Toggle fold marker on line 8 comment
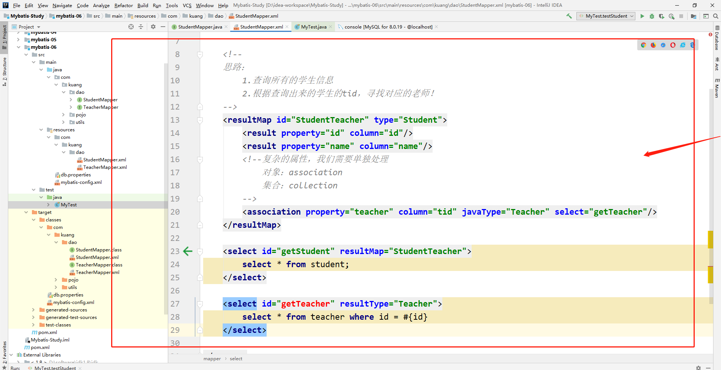Image resolution: width=721 pixels, height=370 pixels. click(200, 55)
